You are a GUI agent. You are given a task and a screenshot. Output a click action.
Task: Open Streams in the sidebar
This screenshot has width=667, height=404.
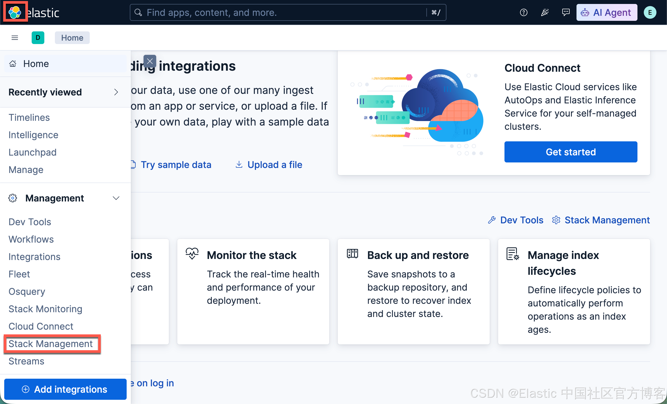[26, 361]
